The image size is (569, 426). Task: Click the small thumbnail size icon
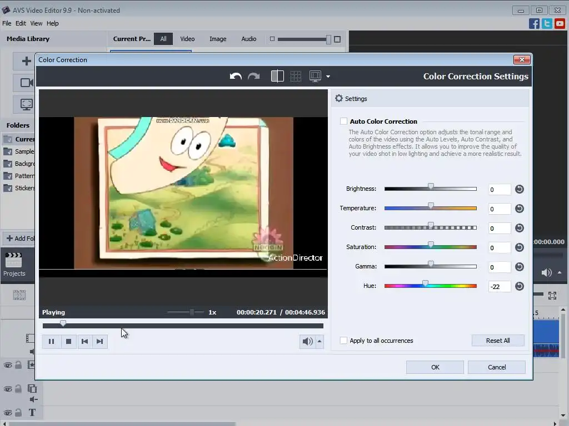point(272,39)
